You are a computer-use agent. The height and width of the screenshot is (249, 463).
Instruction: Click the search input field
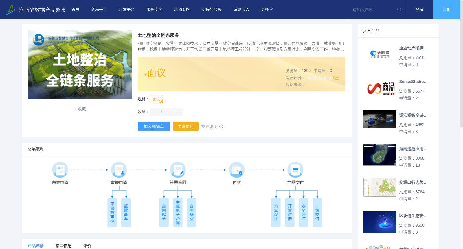[x=373, y=10]
